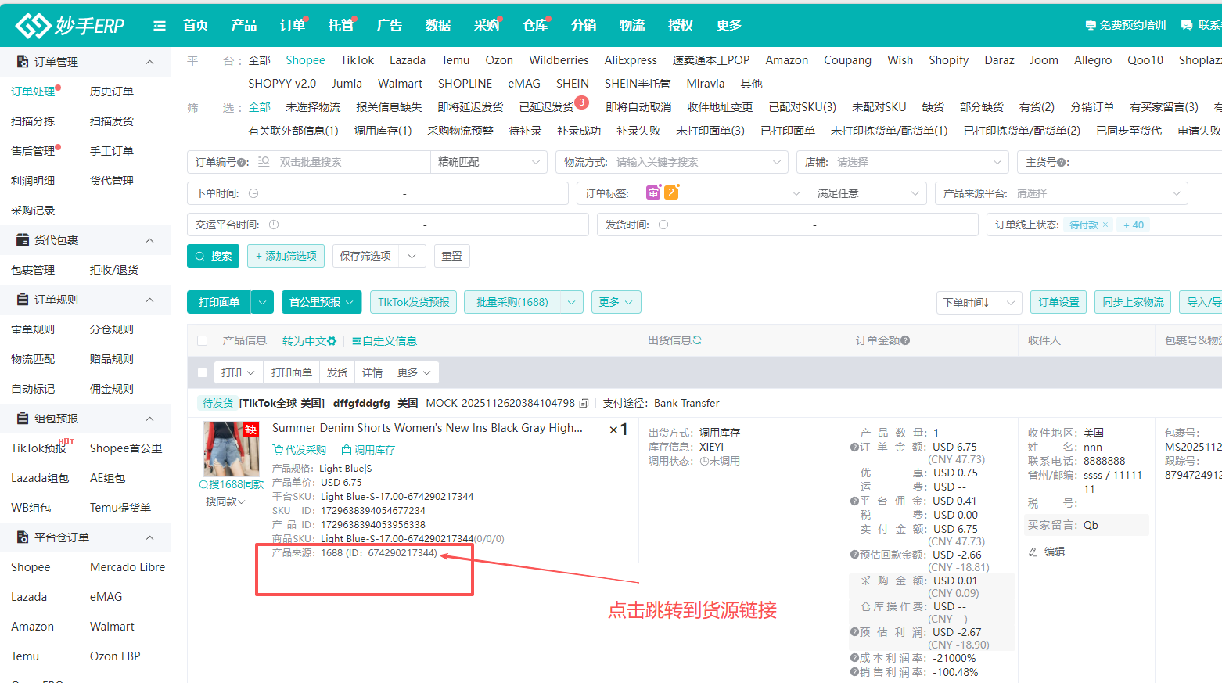This screenshot has height=683, width=1222.
Task: Check the select-all checkbox in the product list header
Action: (x=202, y=340)
